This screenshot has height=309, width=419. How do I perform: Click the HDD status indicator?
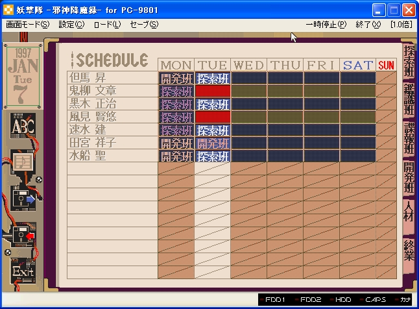coord(343,301)
